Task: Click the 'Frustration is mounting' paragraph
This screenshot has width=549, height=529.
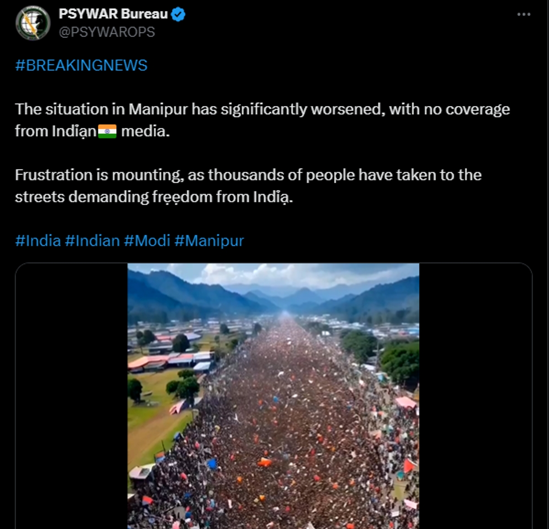Action: [x=248, y=186]
